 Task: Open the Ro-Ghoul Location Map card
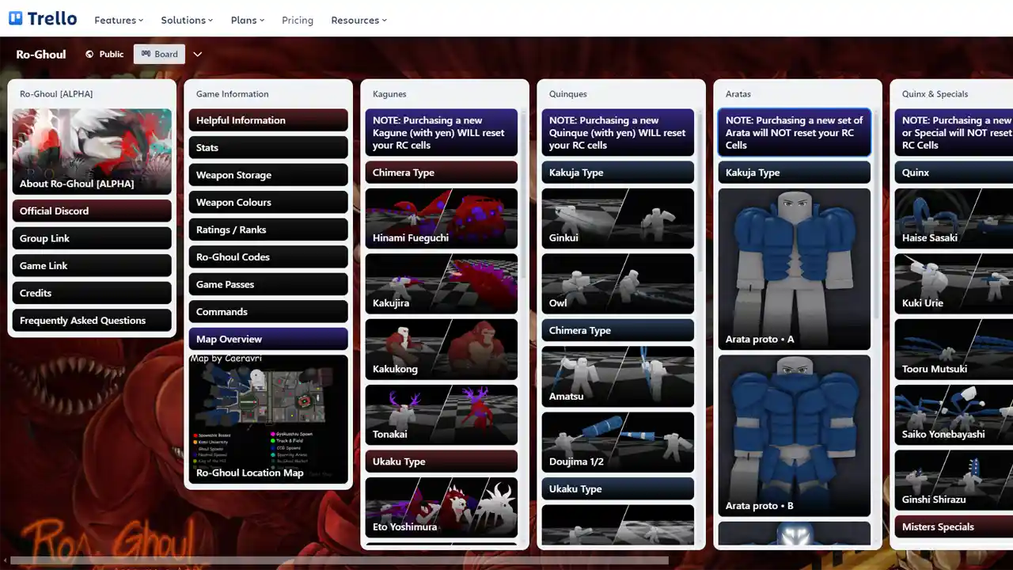[268, 419]
